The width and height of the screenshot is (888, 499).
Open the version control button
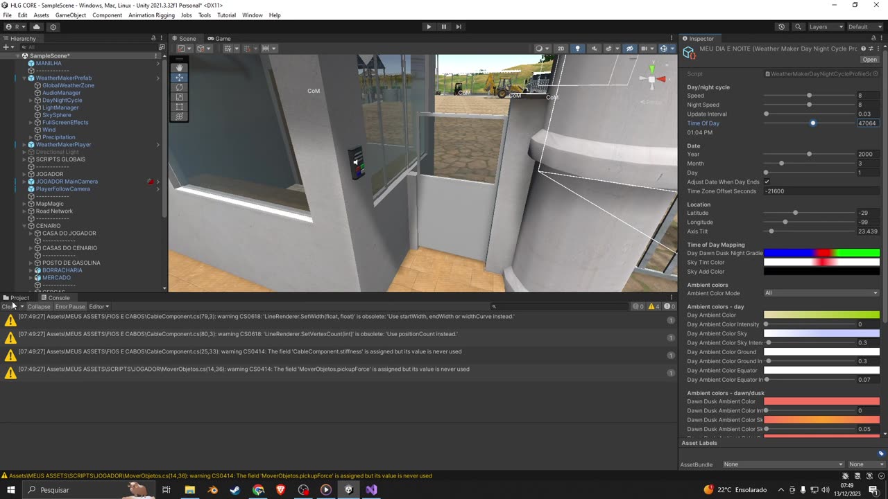tap(53, 27)
